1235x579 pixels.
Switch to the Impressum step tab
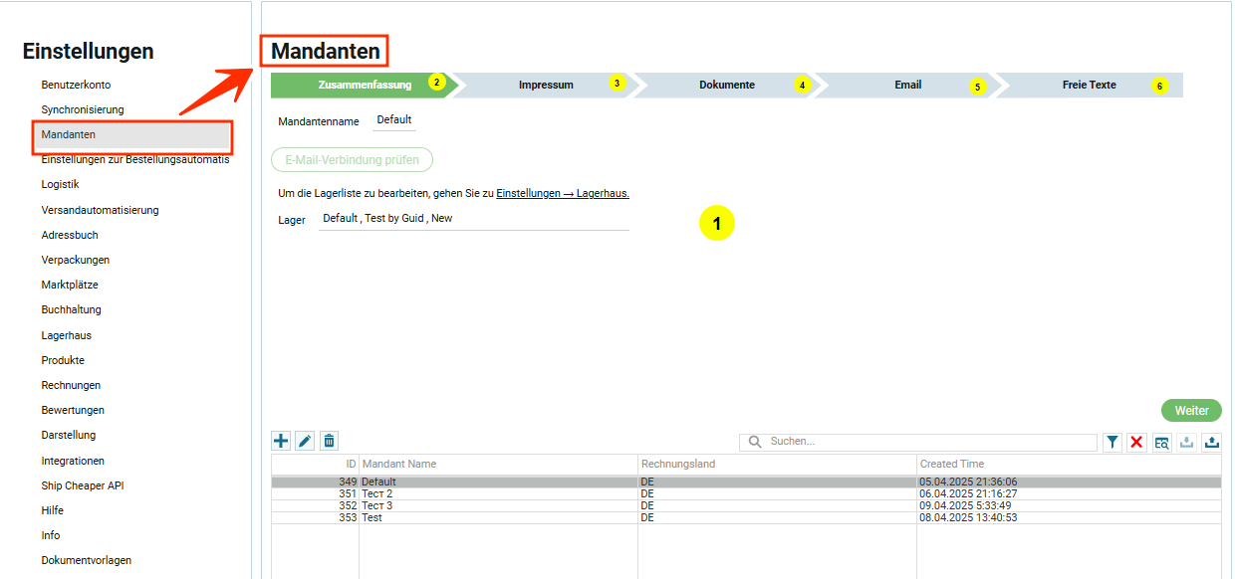(546, 86)
